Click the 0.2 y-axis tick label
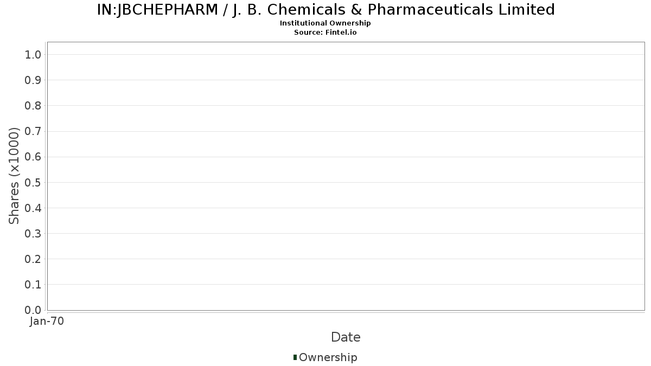Screen dimensions: 651x366 (x=33, y=259)
